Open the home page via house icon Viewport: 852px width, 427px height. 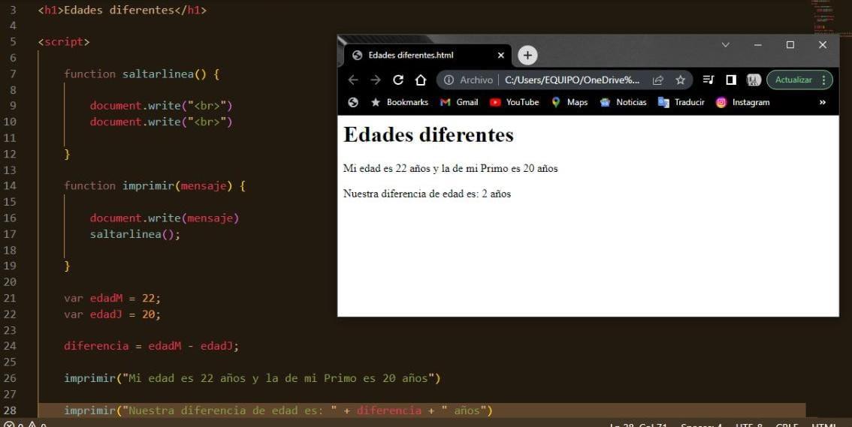pos(421,80)
